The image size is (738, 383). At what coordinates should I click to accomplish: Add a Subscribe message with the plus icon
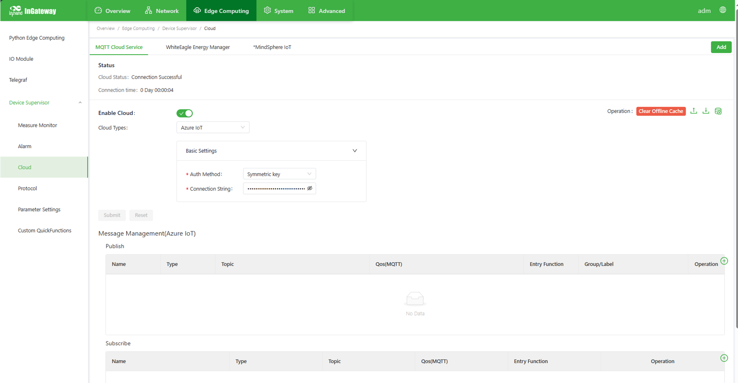click(x=724, y=358)
